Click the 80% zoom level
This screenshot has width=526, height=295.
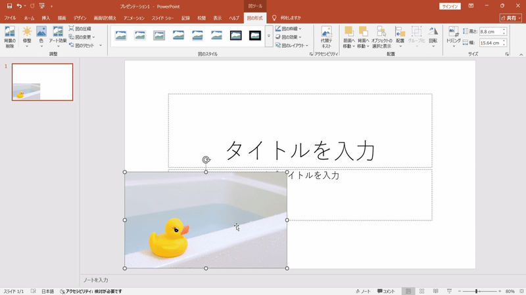510,291
